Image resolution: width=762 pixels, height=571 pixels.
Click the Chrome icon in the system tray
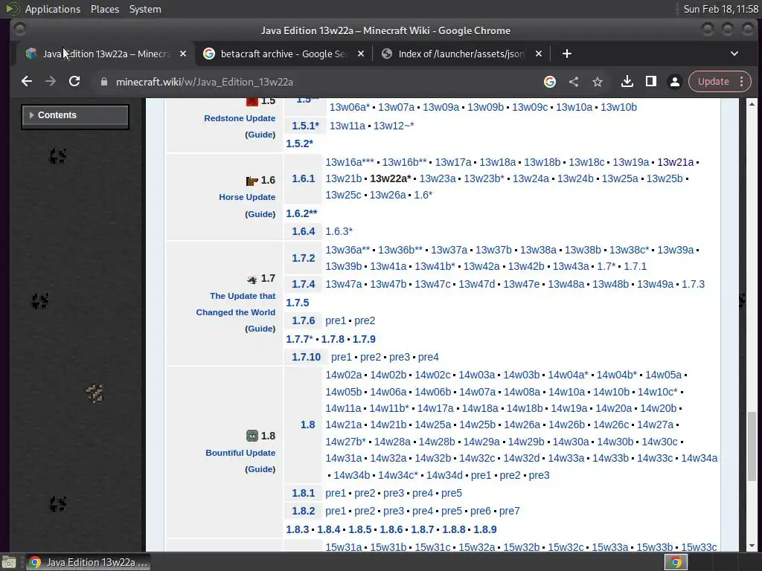[x=676, y=562]
